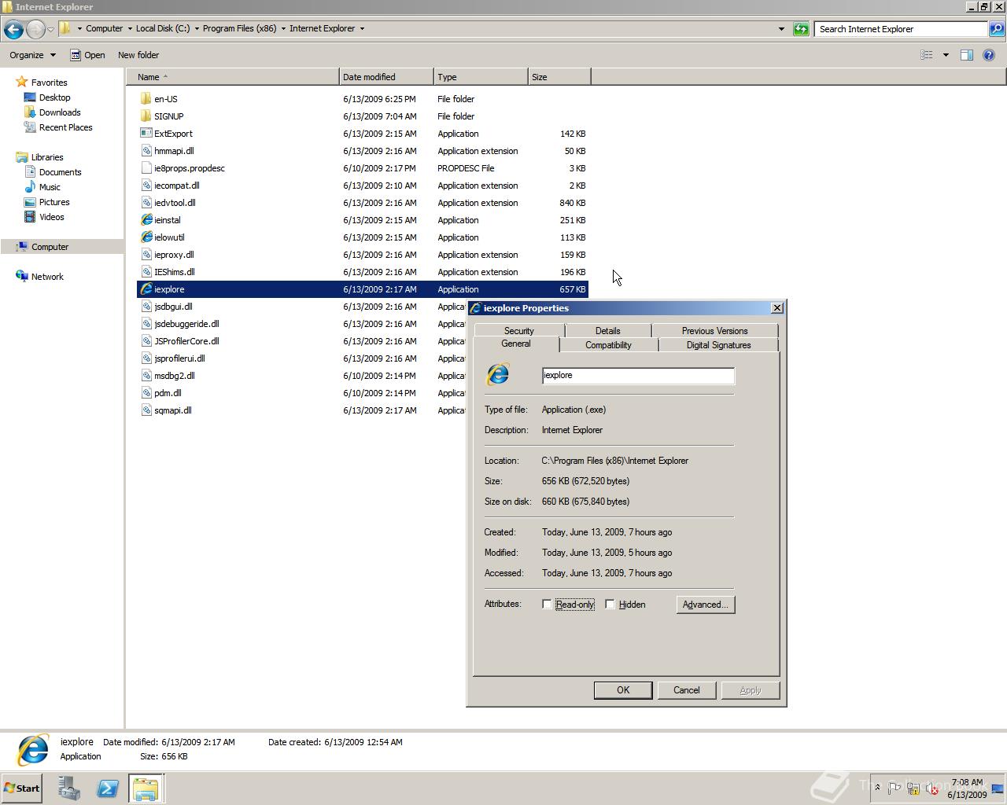Click Cancel in iexplore Properties

(687, 690)
